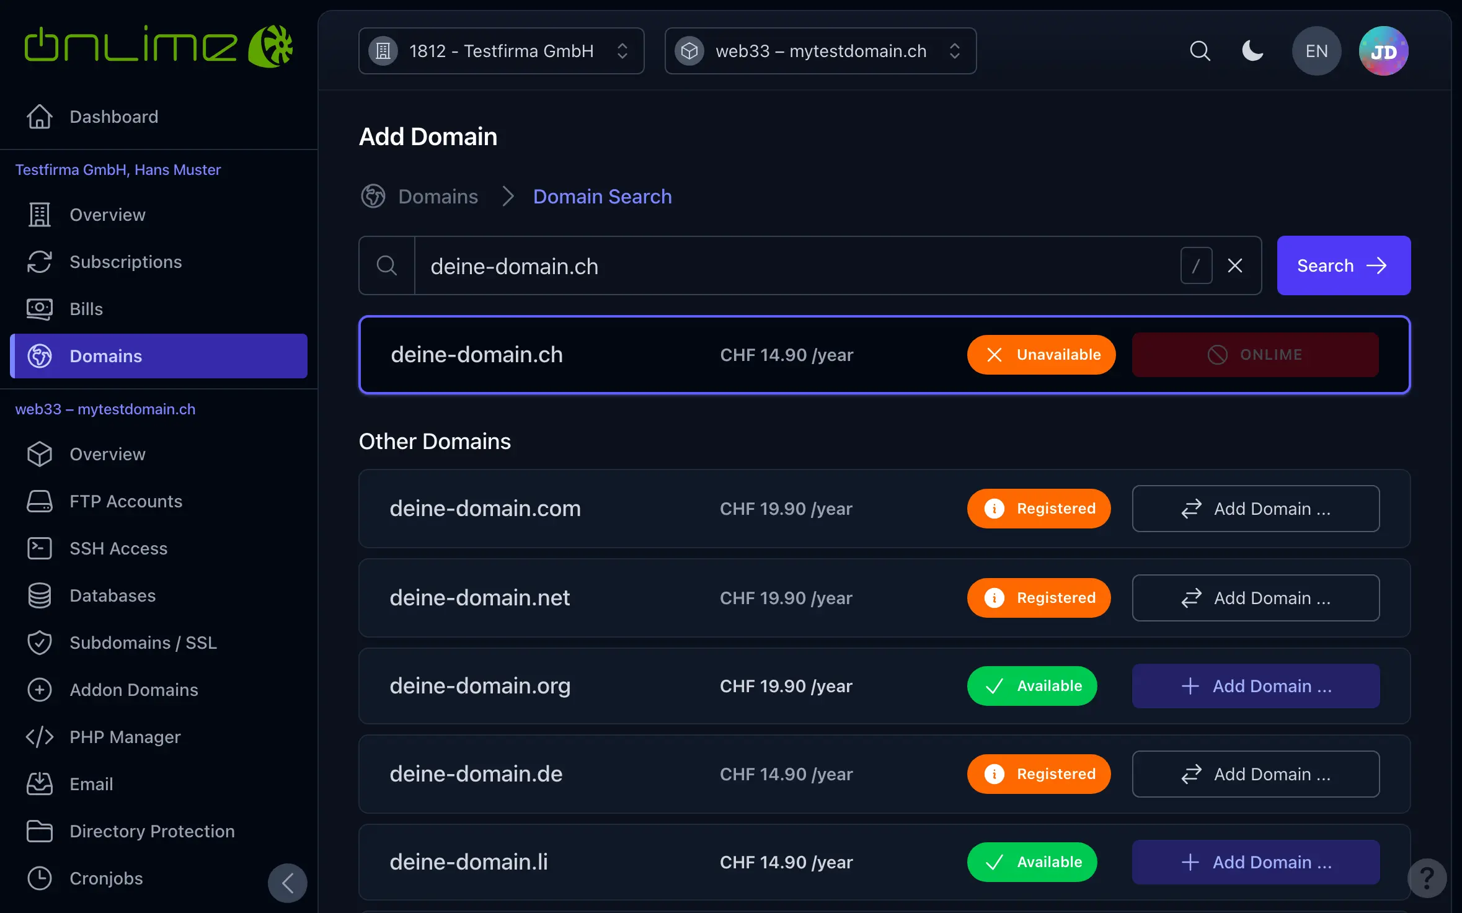Open Subdomains / SSL
Image resolution: width=1462 pixels, height=913 pixels.
(x=159, y=643)
